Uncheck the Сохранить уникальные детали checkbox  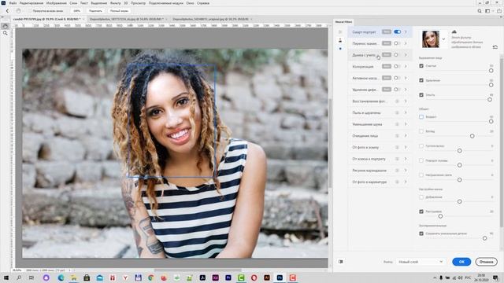click(421, 233)
